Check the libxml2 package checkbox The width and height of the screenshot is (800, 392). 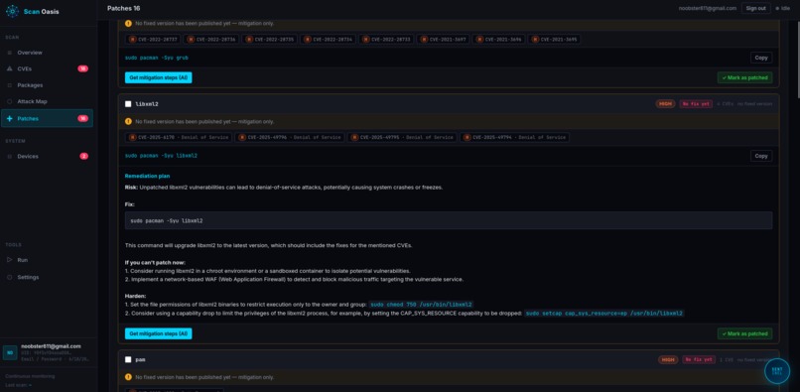128,104
